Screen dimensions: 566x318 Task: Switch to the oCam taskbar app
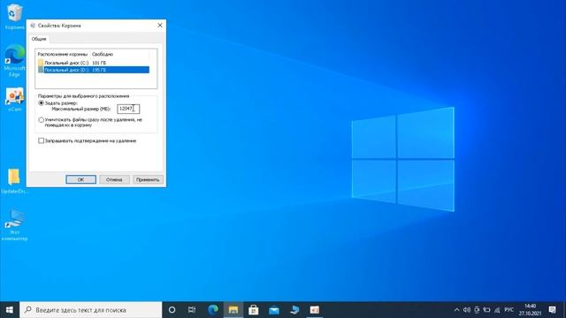315,310
